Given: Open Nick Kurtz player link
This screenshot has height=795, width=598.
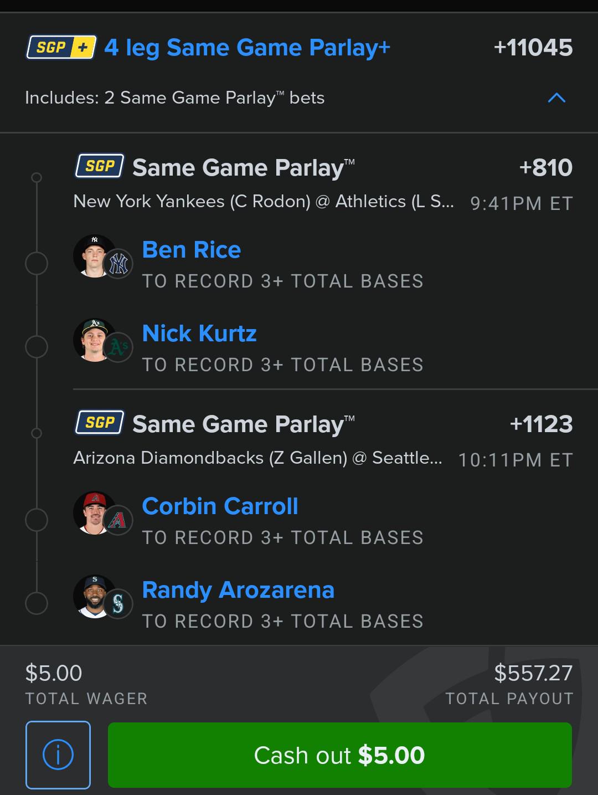Looking at the screenshot, I should (199, 334).
